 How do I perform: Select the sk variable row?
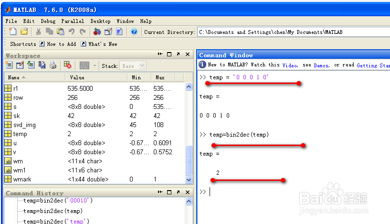pos(95,116)
